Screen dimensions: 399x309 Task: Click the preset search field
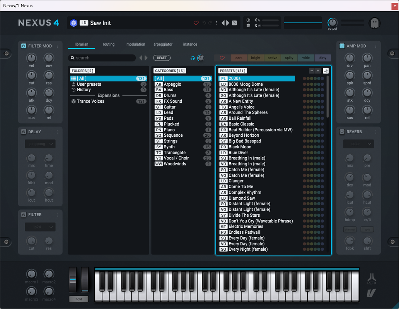102,58
